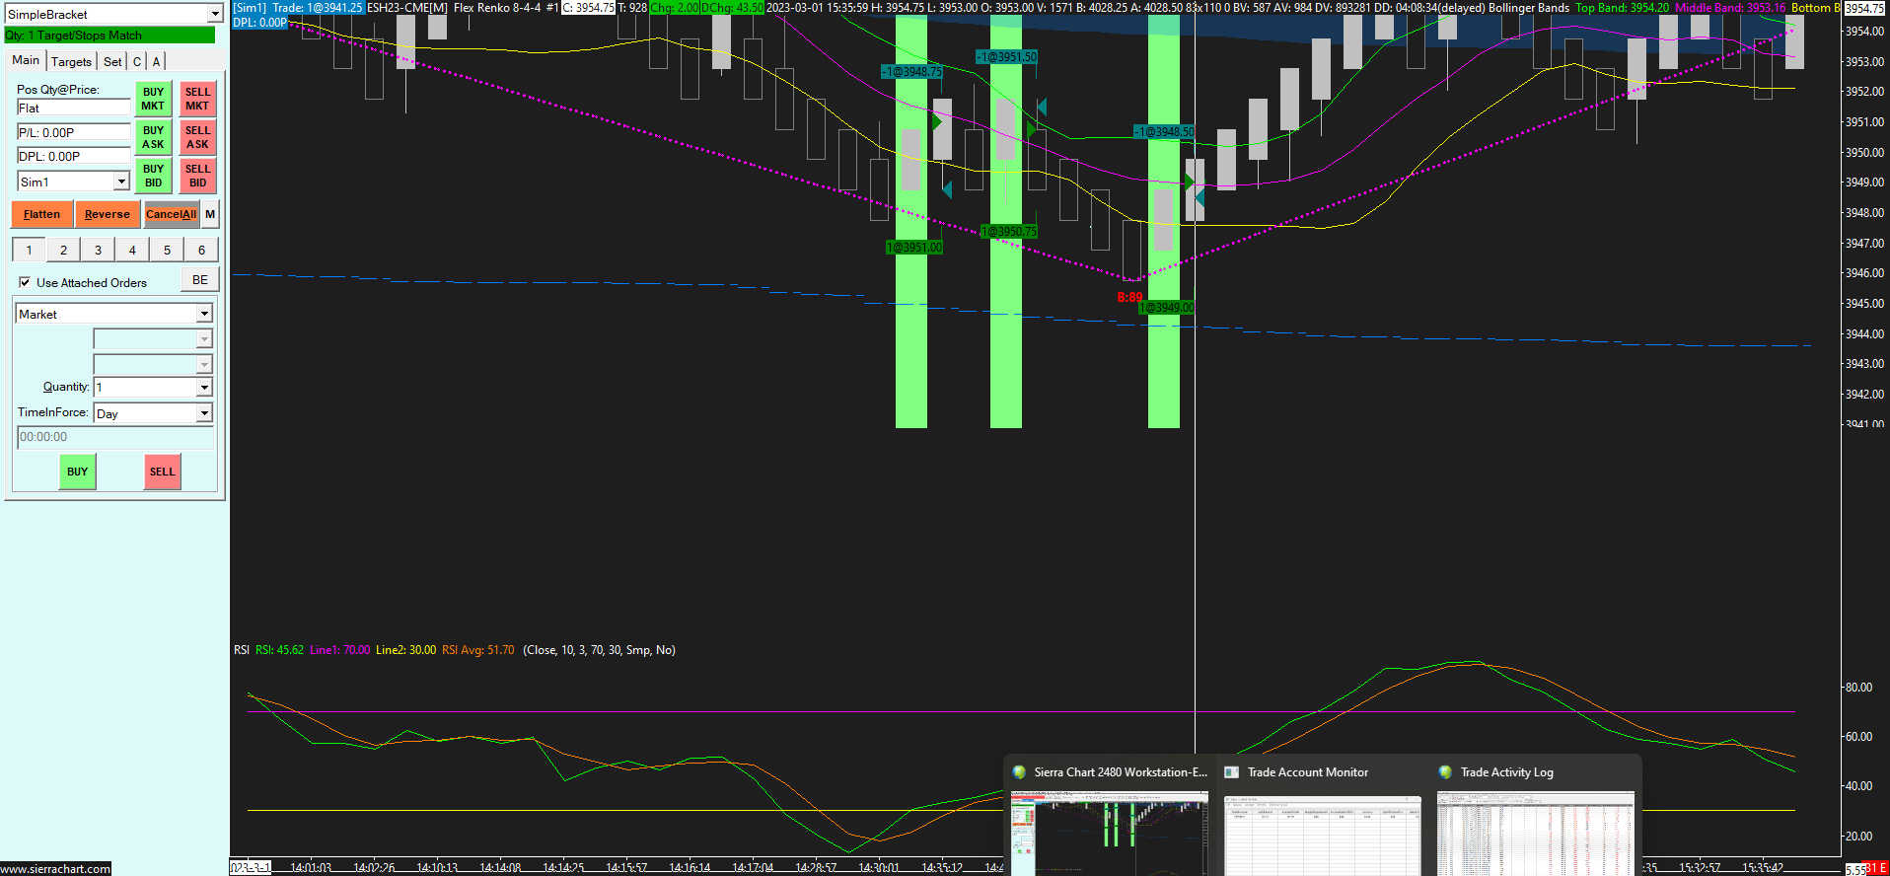Click the RSI Avg: 51.70 label
The height and width of the screenshot is (876, 1890).
478,650
